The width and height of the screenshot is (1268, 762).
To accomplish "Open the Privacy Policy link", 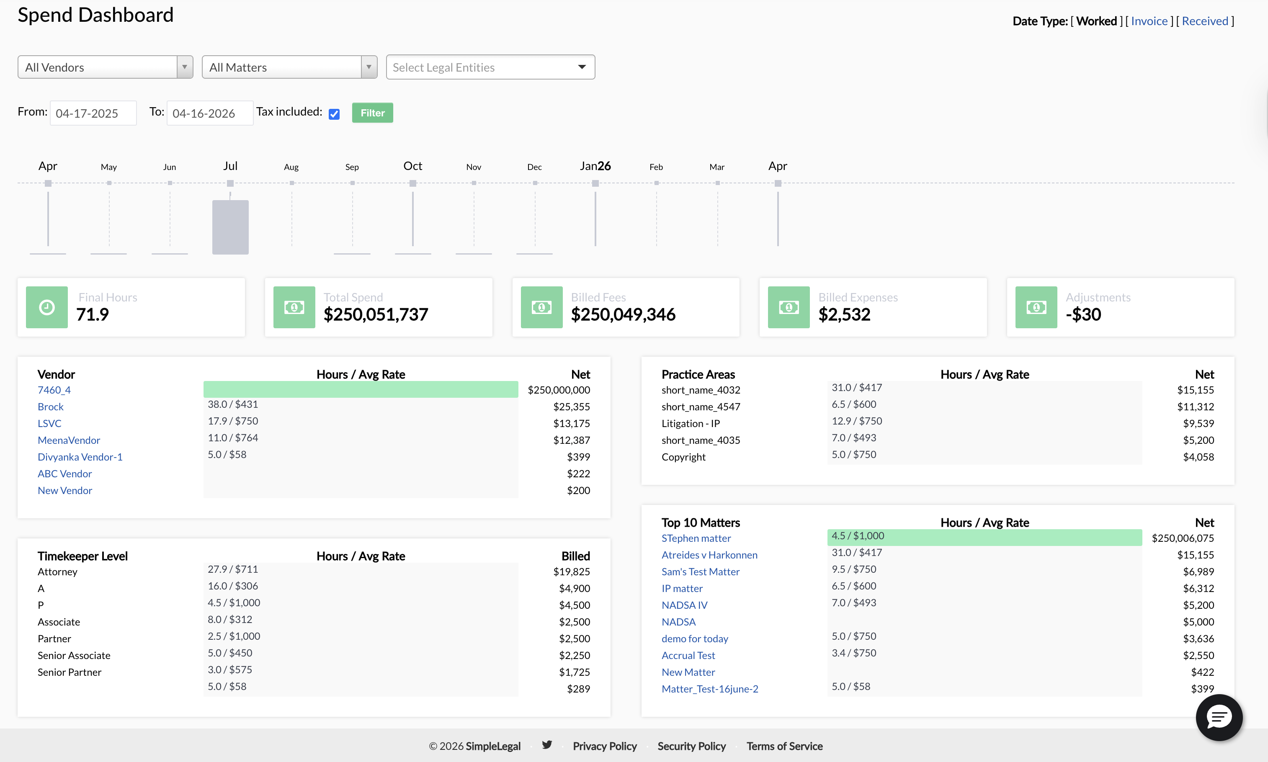I will [x=604, y=746].
